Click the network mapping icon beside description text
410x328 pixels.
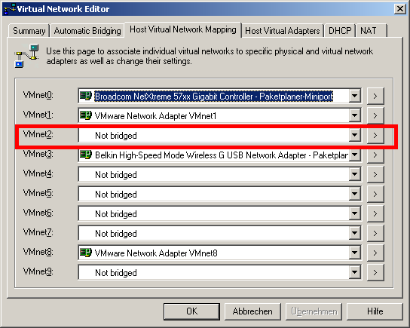(26, 56)
